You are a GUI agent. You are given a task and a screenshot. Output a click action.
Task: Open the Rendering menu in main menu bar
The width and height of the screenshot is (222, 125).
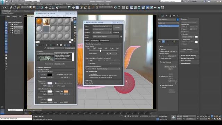(x=69, y=4)
